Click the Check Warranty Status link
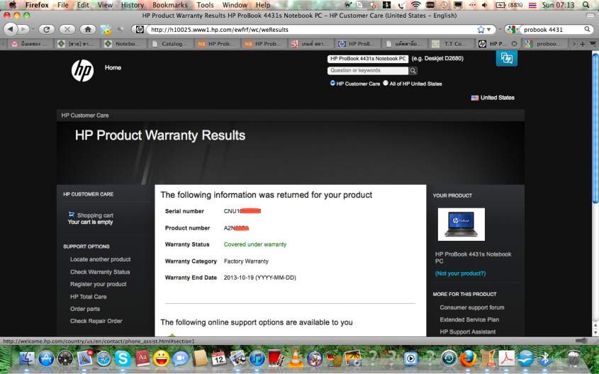Image resolution: width=599 pixels, height=374 pixels. 100,272
